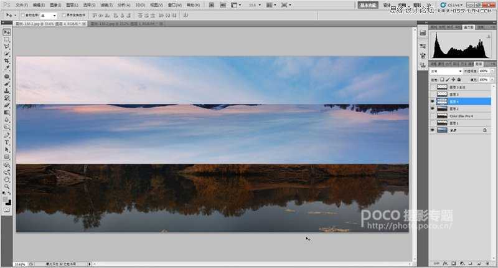Show the 图层 1 layer
498x268 pixels.
click(x=432, y=123)
